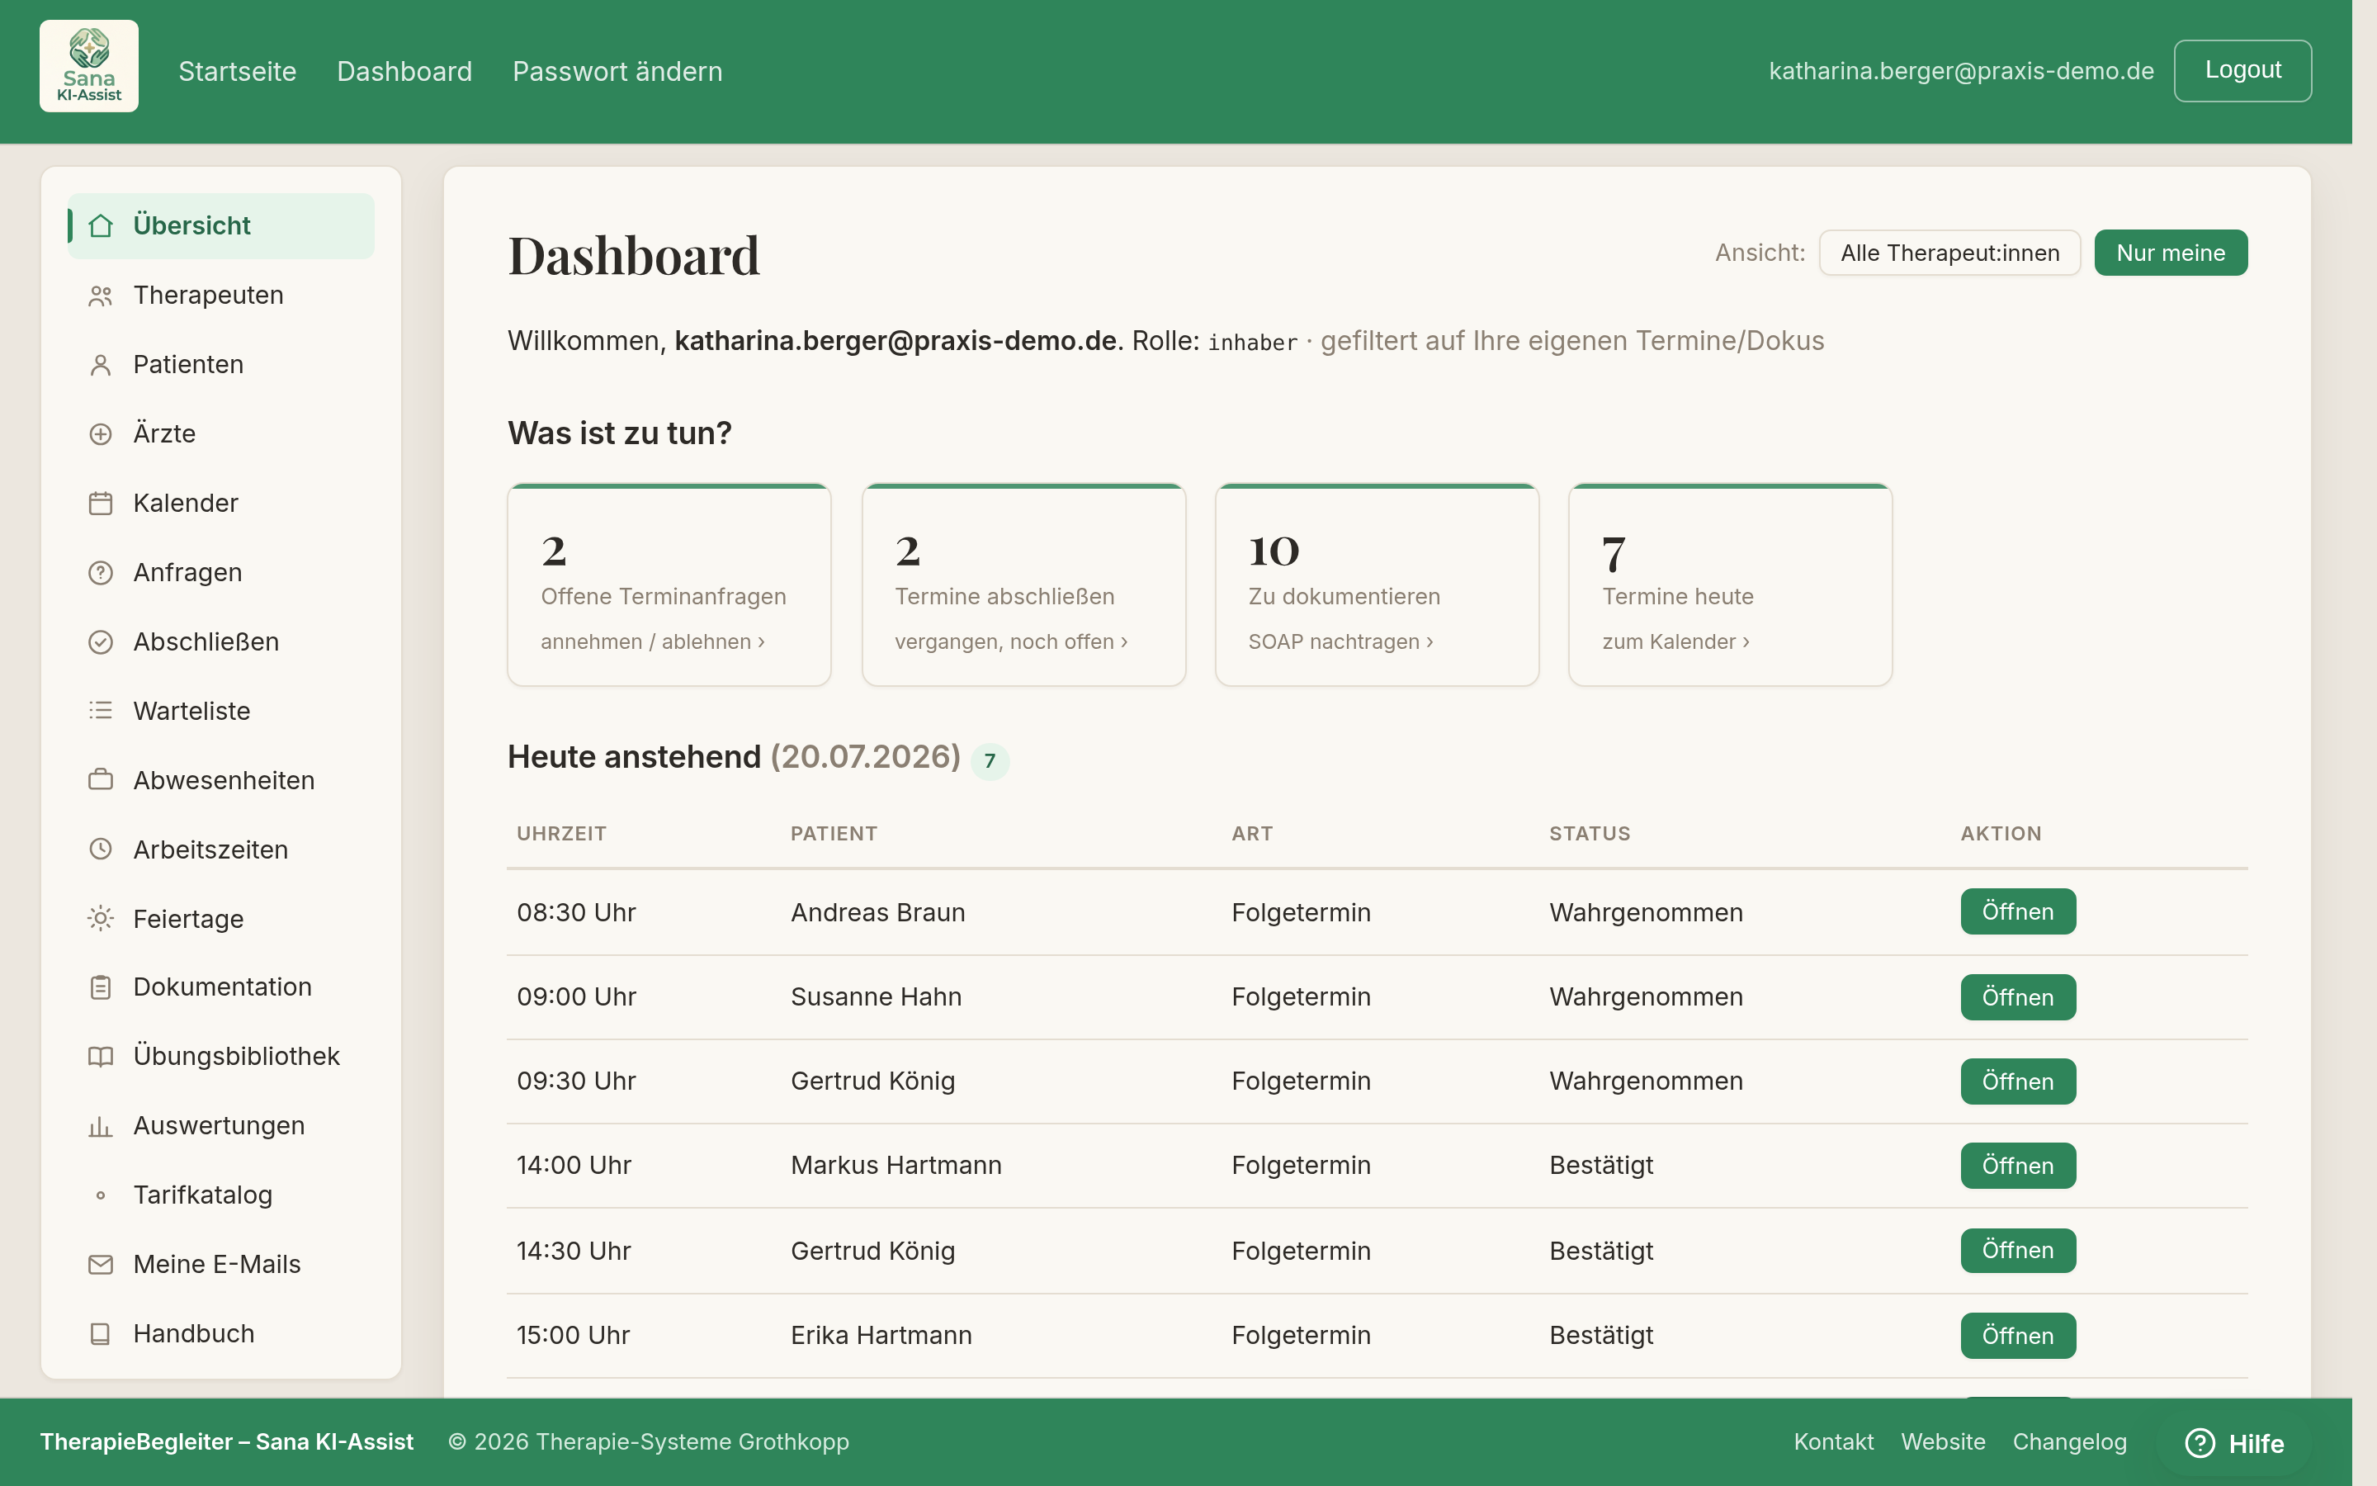The width and height of the screenshot is (2377, 1486).
Task: Open Meine E-Mails in the sidebar
Action: [220, 1265]
